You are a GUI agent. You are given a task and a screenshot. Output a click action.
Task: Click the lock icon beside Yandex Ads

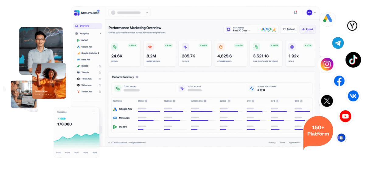100,91
